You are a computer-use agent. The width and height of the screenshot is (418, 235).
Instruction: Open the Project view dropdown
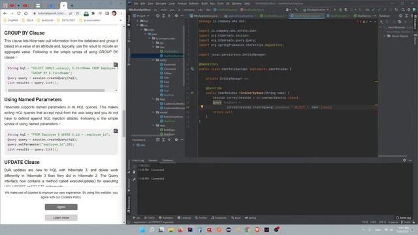[x=141, y=16]
